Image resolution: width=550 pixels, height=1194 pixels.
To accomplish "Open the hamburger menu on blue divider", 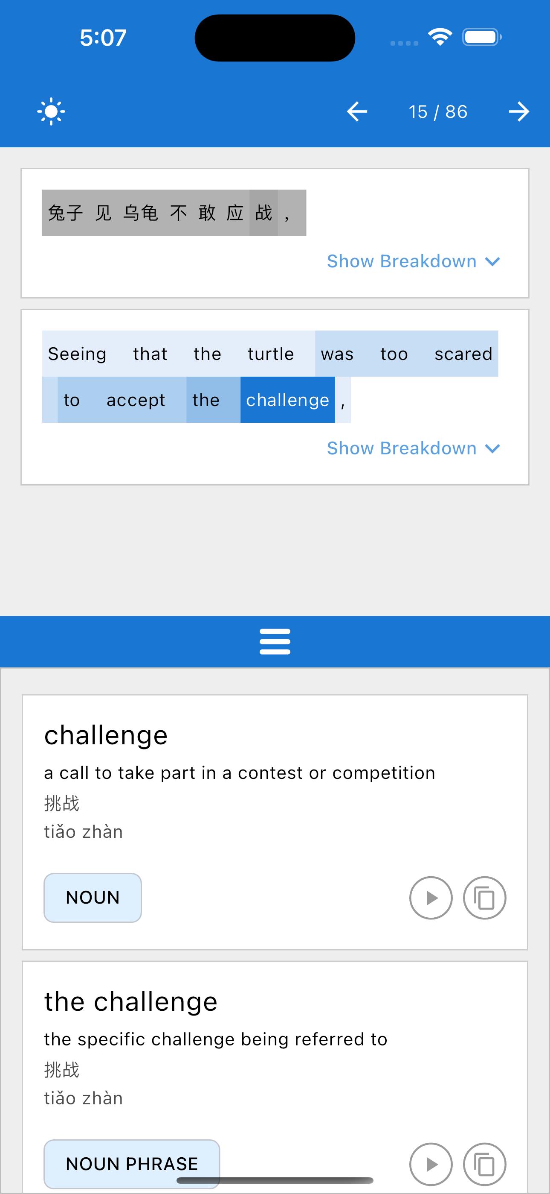I will coord(275,641).
